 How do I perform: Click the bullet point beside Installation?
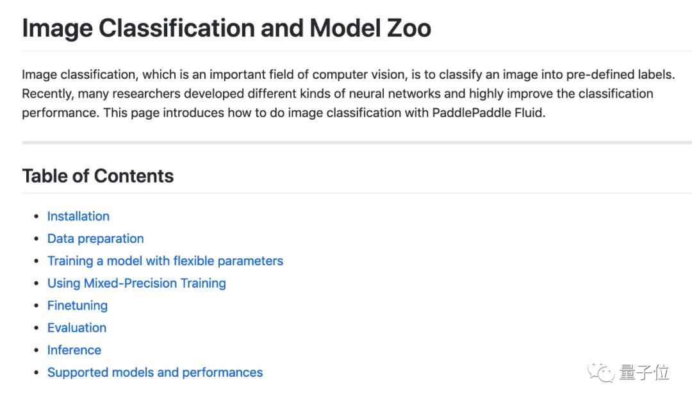pos(36,217)
